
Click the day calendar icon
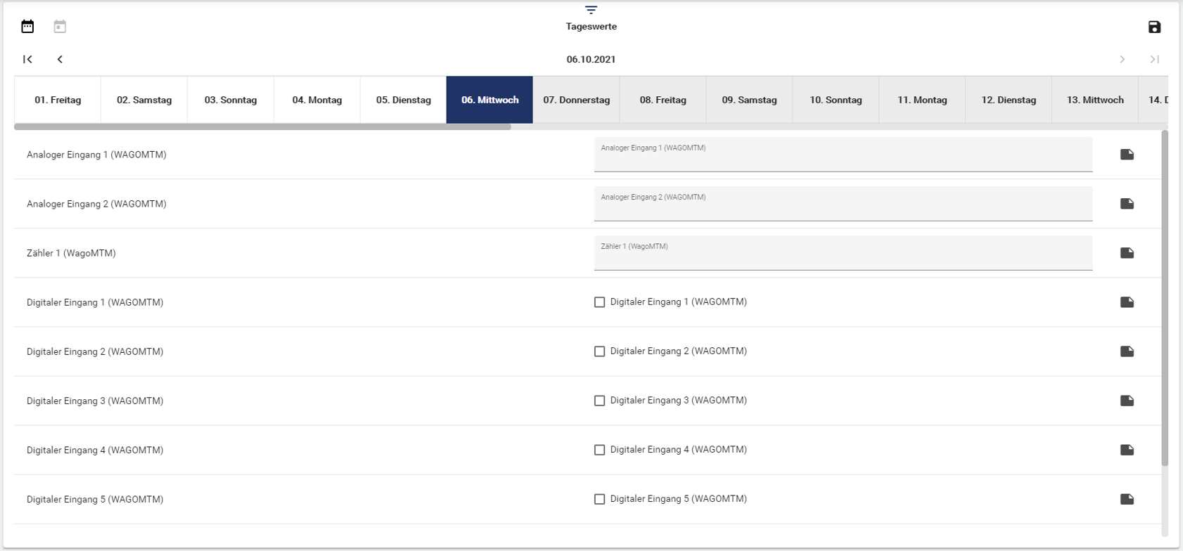coord(60,27)
